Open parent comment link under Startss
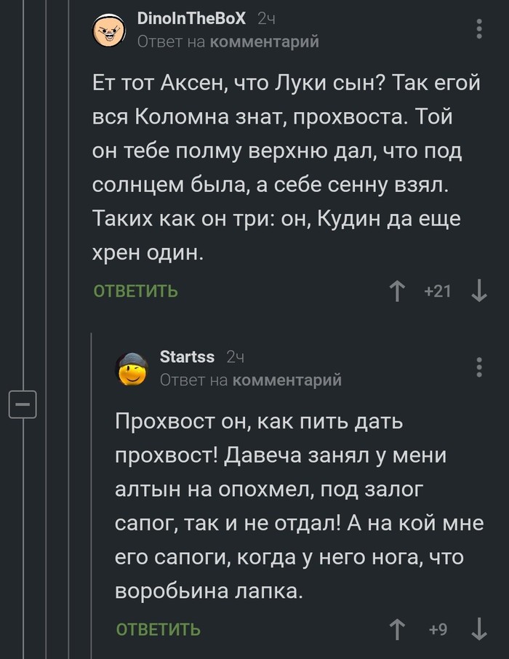The image size is (509, 659). pyautogui.click(x=286, y=380)
